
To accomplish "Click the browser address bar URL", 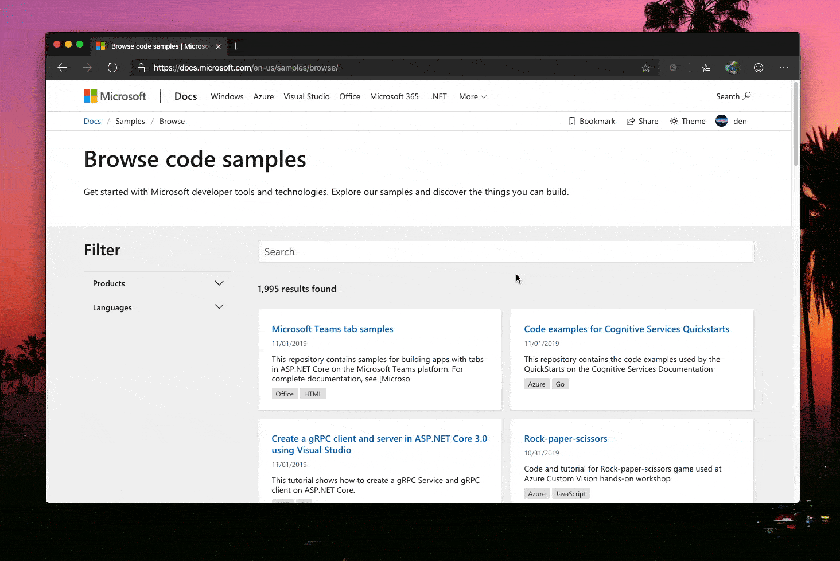I will (x=246, y=68).
